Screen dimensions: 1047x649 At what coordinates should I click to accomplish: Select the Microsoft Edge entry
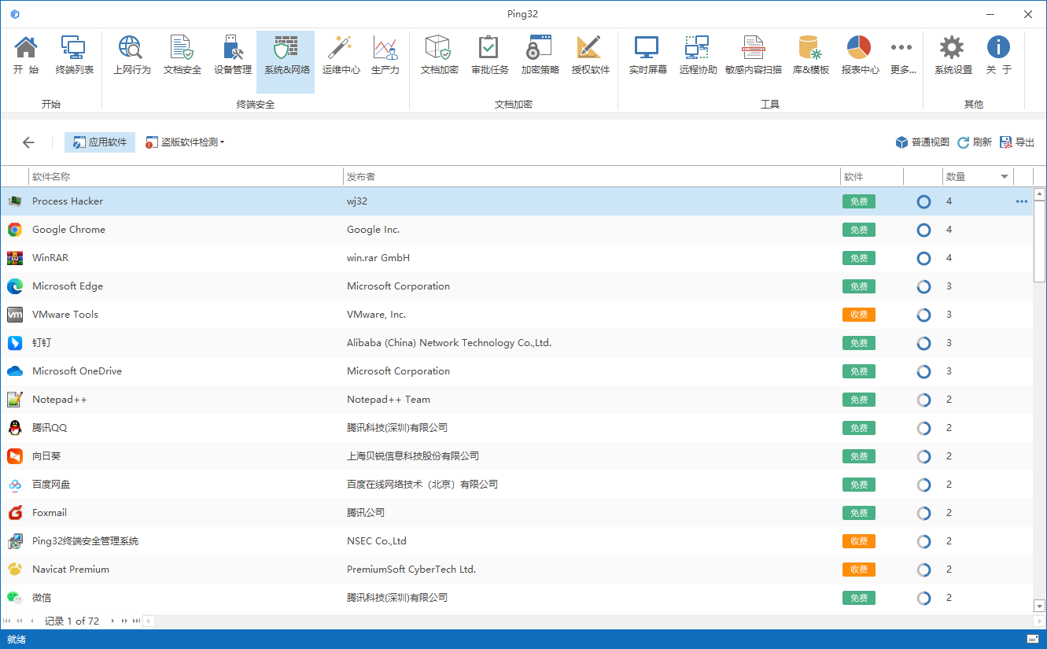point(517,286)
